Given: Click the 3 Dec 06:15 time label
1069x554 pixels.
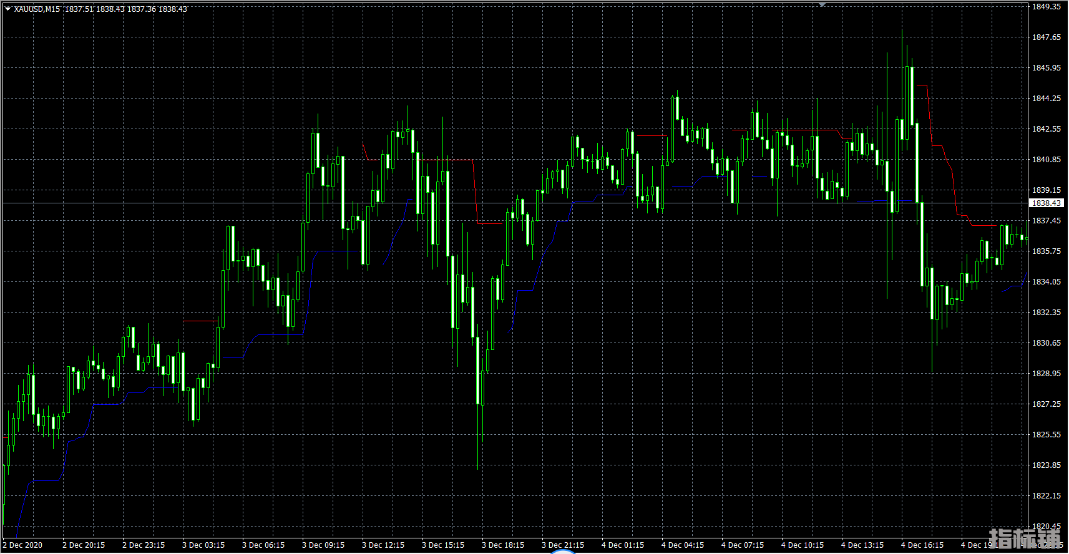Looking at the screenshot, I should click(263, 545).
